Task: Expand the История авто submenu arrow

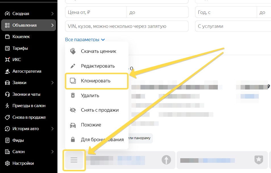Action: click(x=52, y=129)
